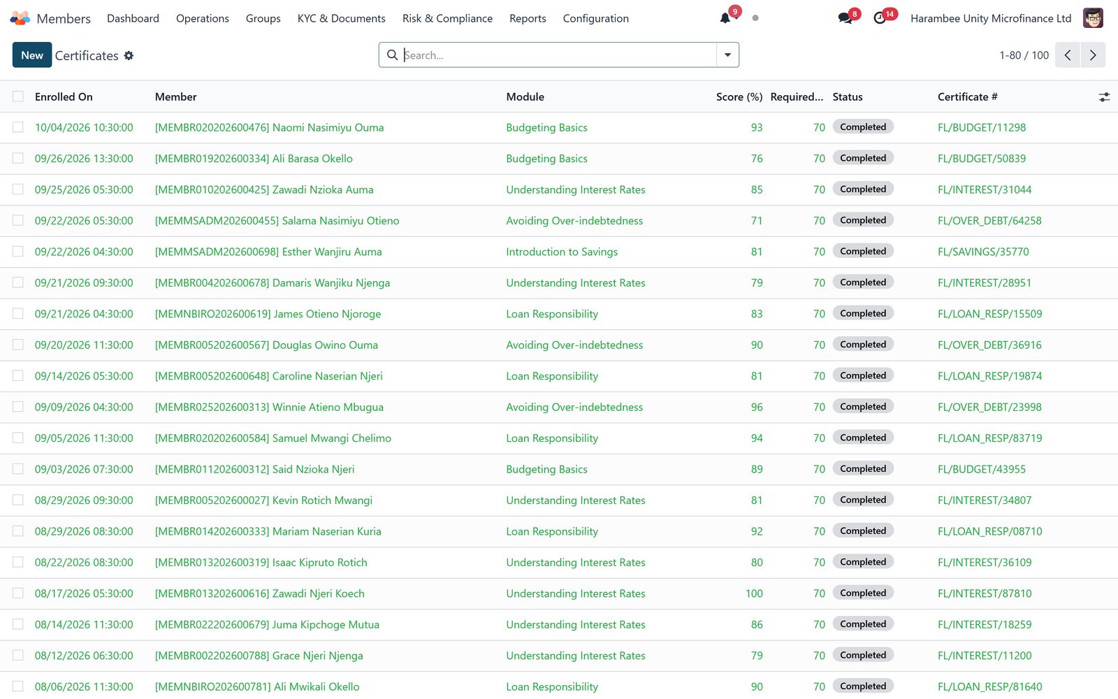
Task: Check the row for Ali Barasa Okello
Action: tap(18, 159)
